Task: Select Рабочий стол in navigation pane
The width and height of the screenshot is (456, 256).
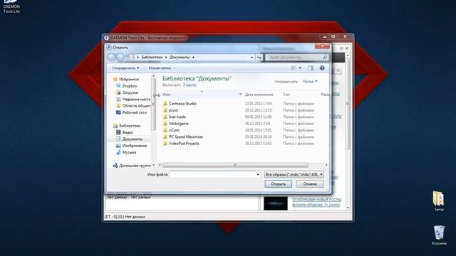Action: tap(134, 112)
